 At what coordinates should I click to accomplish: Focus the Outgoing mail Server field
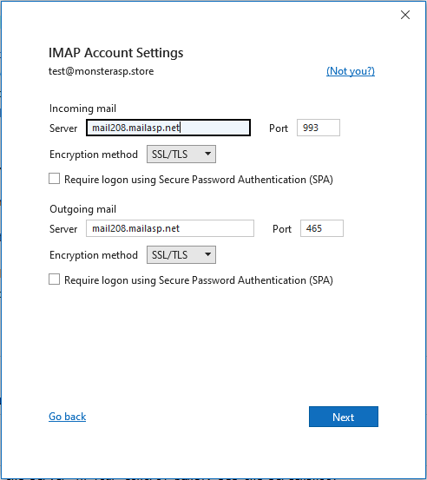[x=170, y=228]
